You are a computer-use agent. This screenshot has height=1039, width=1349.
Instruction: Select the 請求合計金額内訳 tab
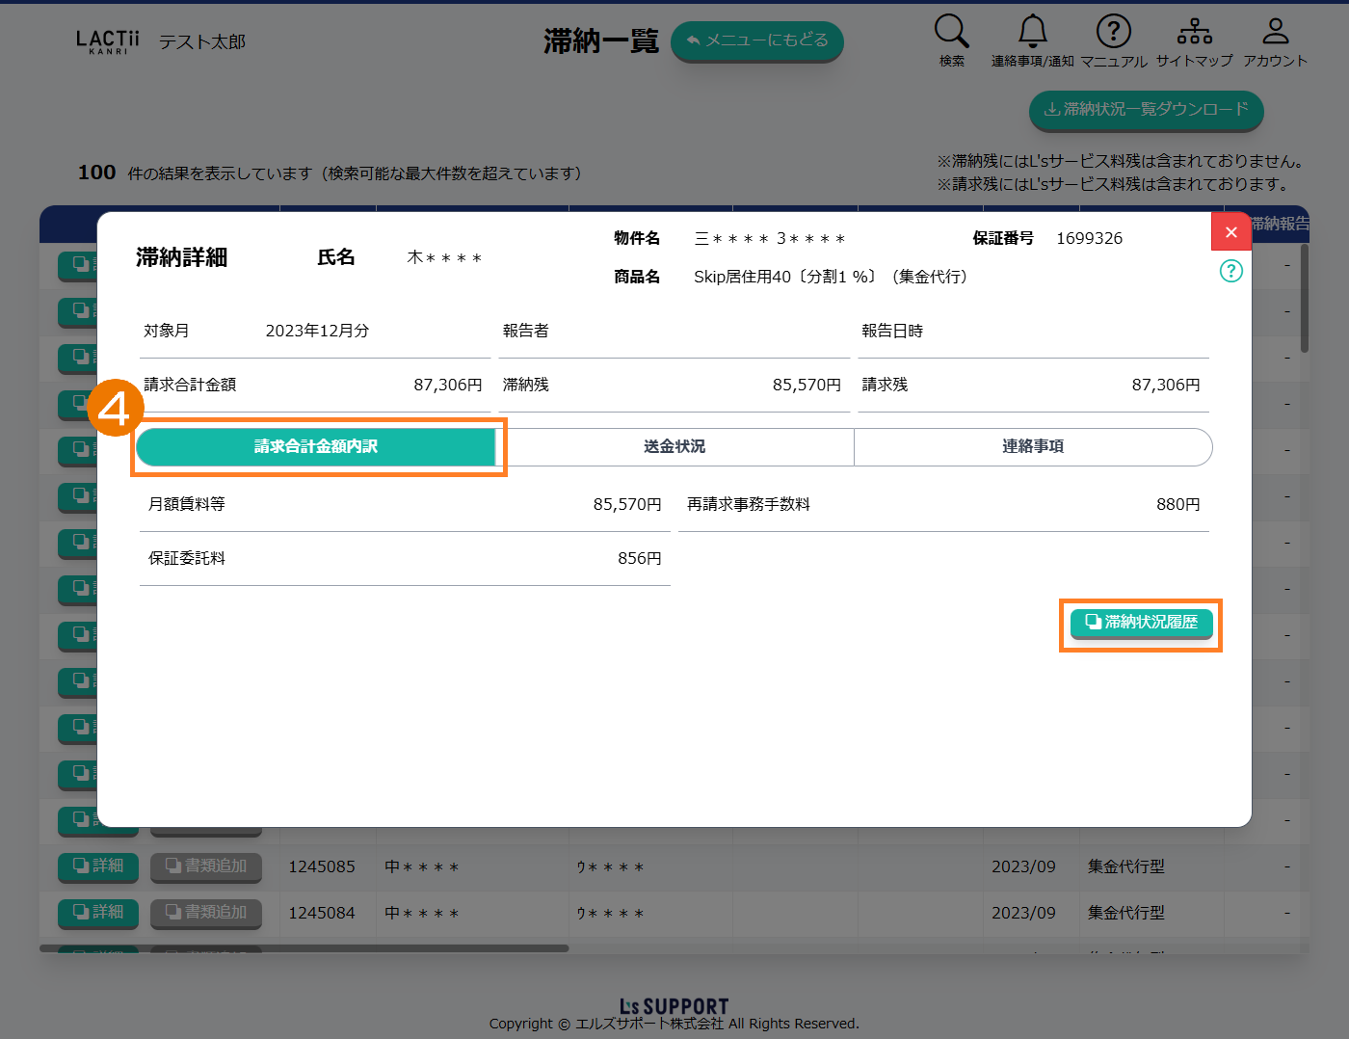316,446
